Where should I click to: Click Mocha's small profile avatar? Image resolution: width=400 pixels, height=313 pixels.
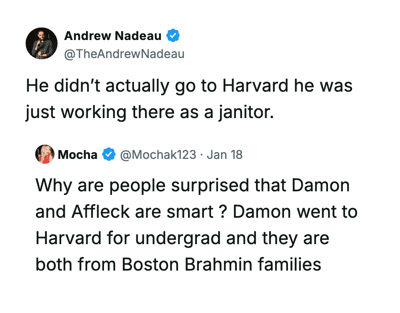tap(45, 154)
